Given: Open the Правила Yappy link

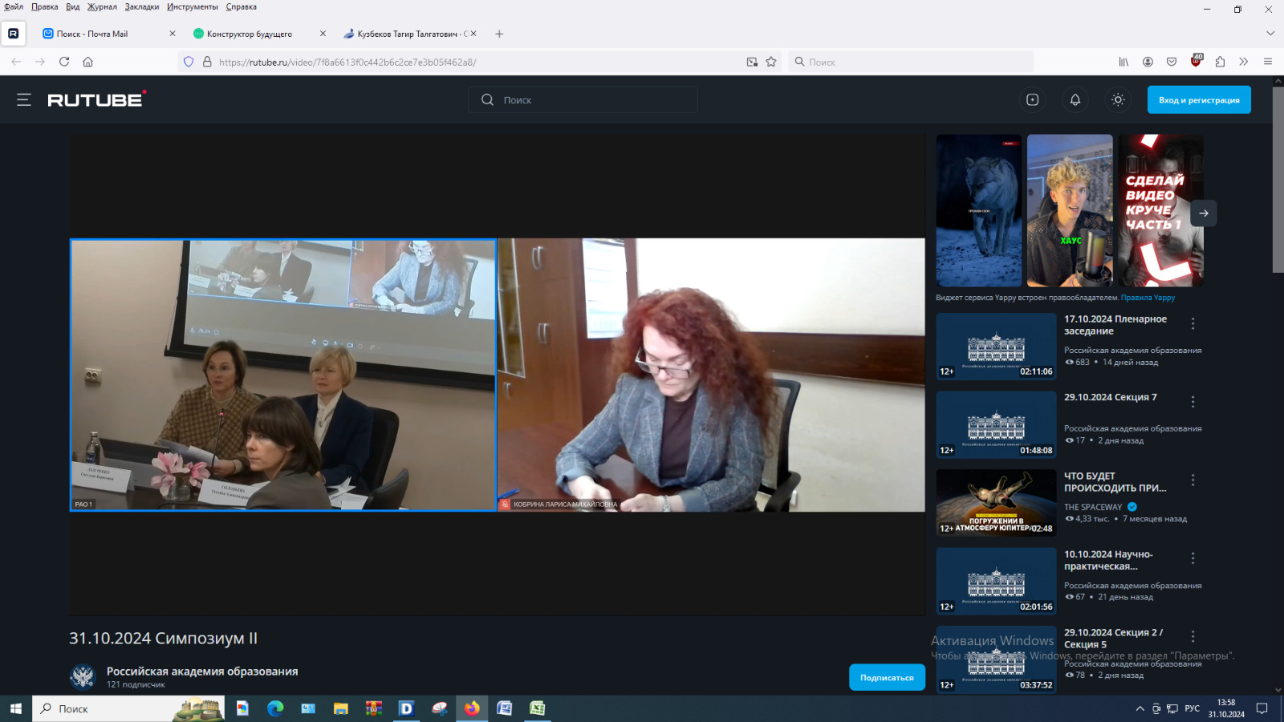Looking at the screenshot, I should (x=1148, y=298).
